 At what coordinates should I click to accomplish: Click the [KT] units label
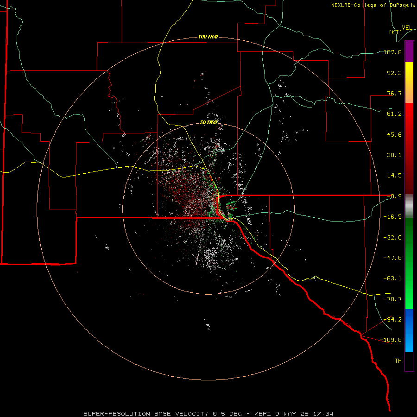[x=396, y=32]
